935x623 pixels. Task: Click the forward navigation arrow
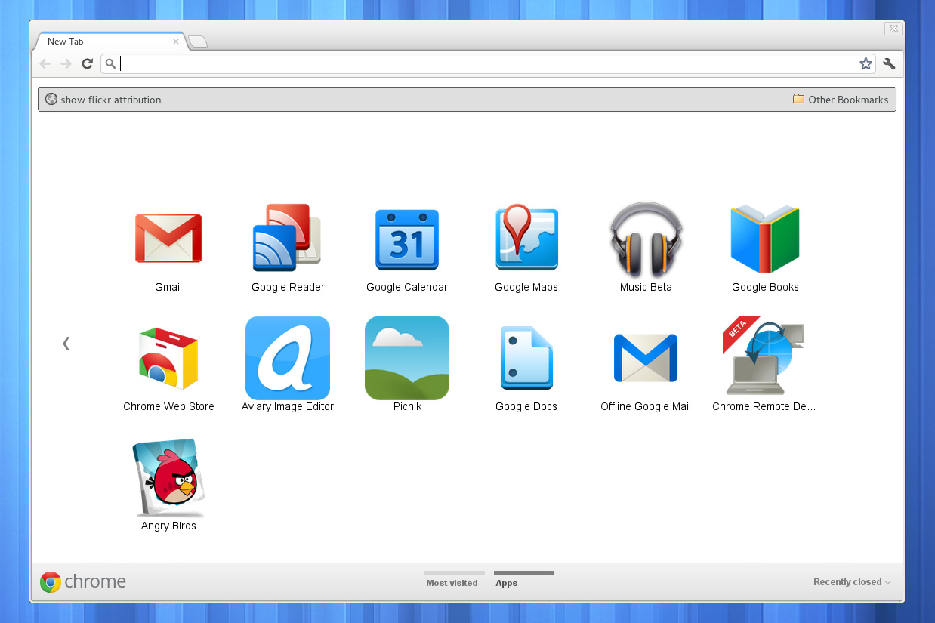point(66,64)
